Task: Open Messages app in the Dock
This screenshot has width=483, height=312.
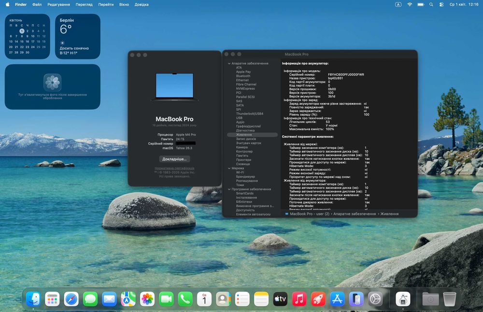Action: point(90,299)
